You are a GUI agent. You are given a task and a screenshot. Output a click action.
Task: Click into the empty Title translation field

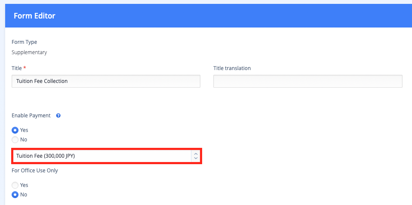(307, 81)
